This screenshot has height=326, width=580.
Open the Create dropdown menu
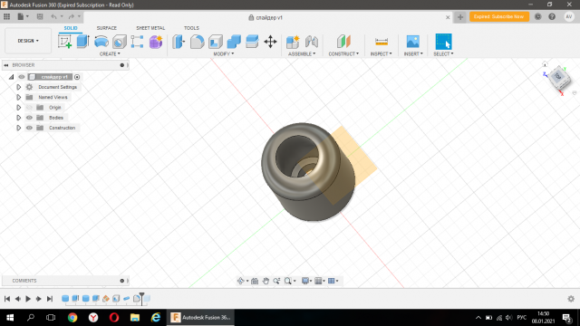point(110,54)
